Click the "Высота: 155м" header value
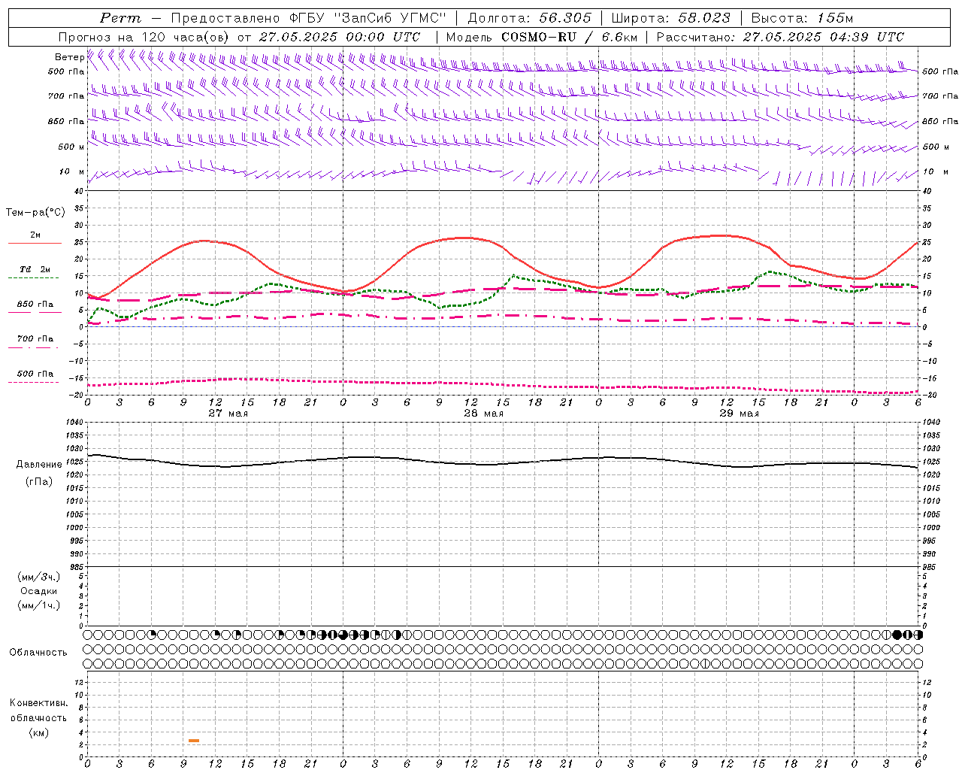This screenshot has width=962, height=770. click(802, 18)
